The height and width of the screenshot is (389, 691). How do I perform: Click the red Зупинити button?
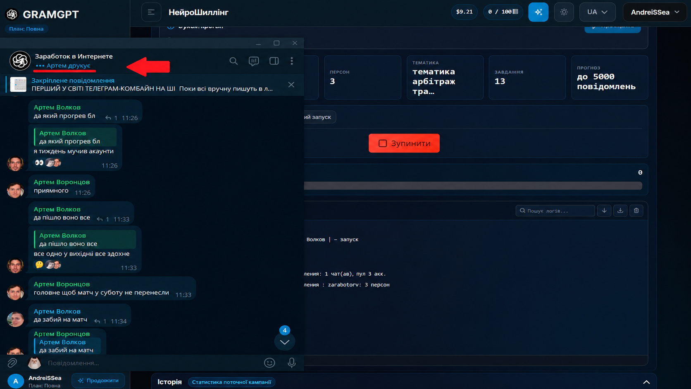[x=404, y=143]
